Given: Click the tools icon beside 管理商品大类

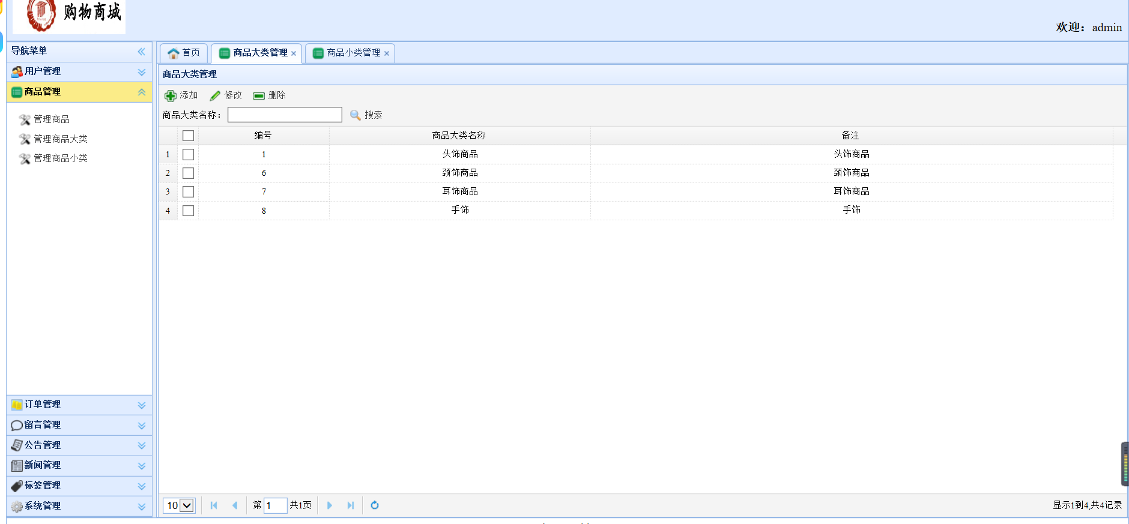Looking at the screenshot, I should [25, 139].
